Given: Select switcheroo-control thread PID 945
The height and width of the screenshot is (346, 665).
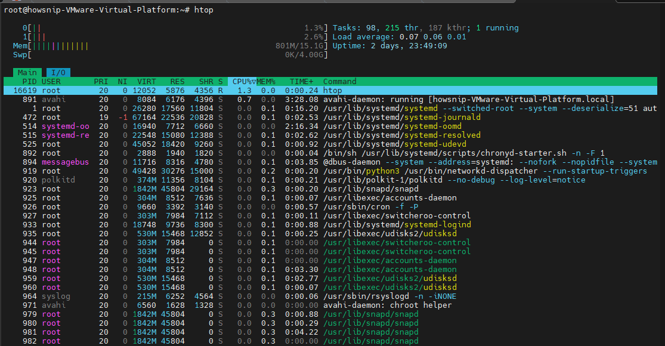Looking at the screenshot, I should point(330,251).
